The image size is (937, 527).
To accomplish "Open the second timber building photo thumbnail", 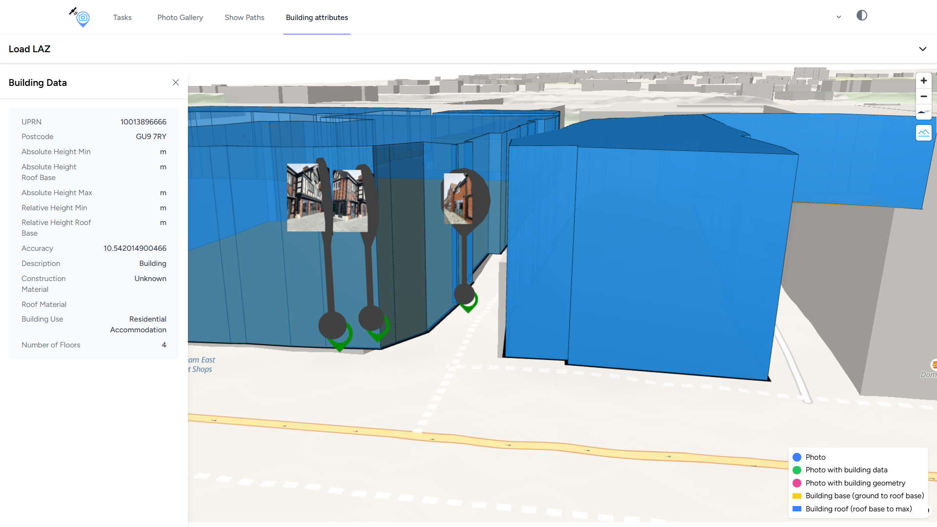I will [349, 201].
